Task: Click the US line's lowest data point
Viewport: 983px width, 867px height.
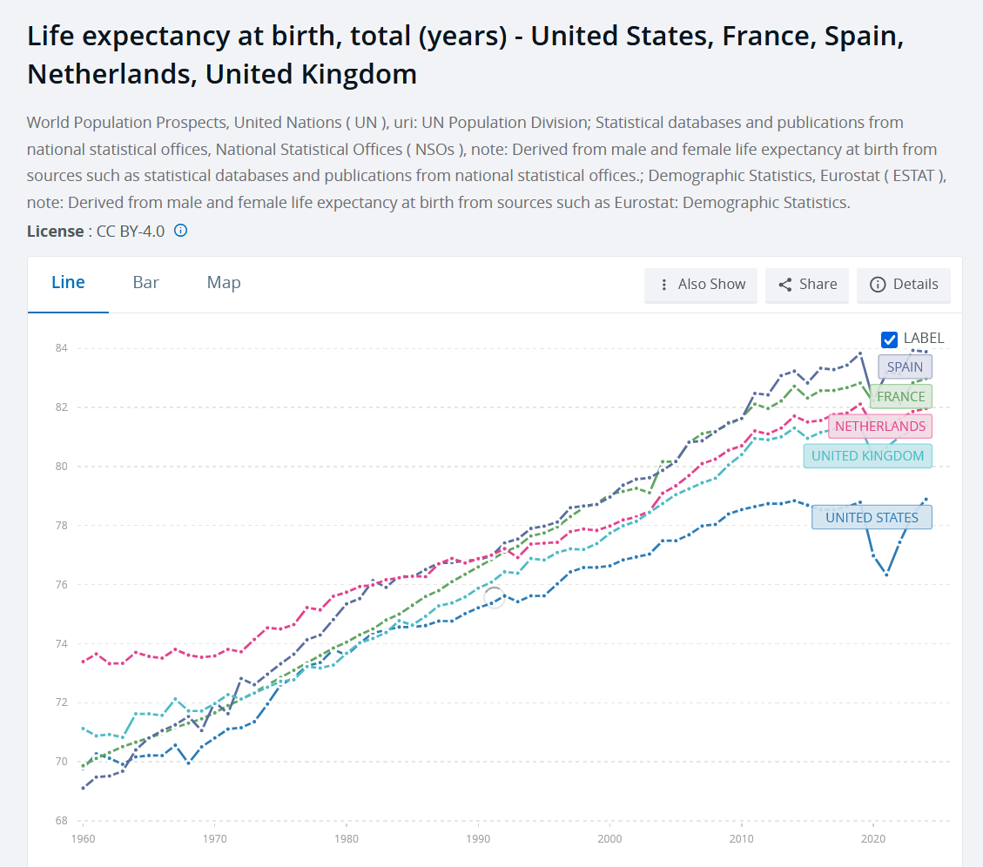Action: [886, 575]
